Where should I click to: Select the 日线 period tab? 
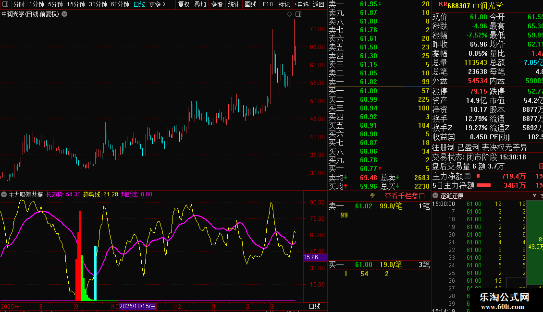139,4
